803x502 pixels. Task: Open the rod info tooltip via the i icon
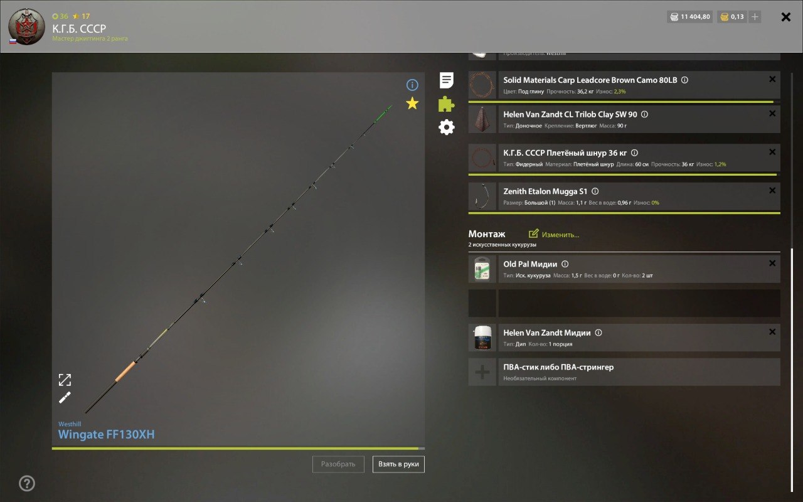(412, 83)
